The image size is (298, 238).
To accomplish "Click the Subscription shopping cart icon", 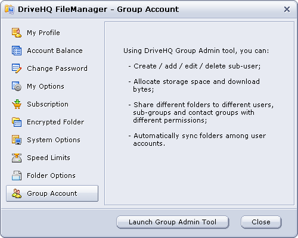I will click(x=17, y=104).
